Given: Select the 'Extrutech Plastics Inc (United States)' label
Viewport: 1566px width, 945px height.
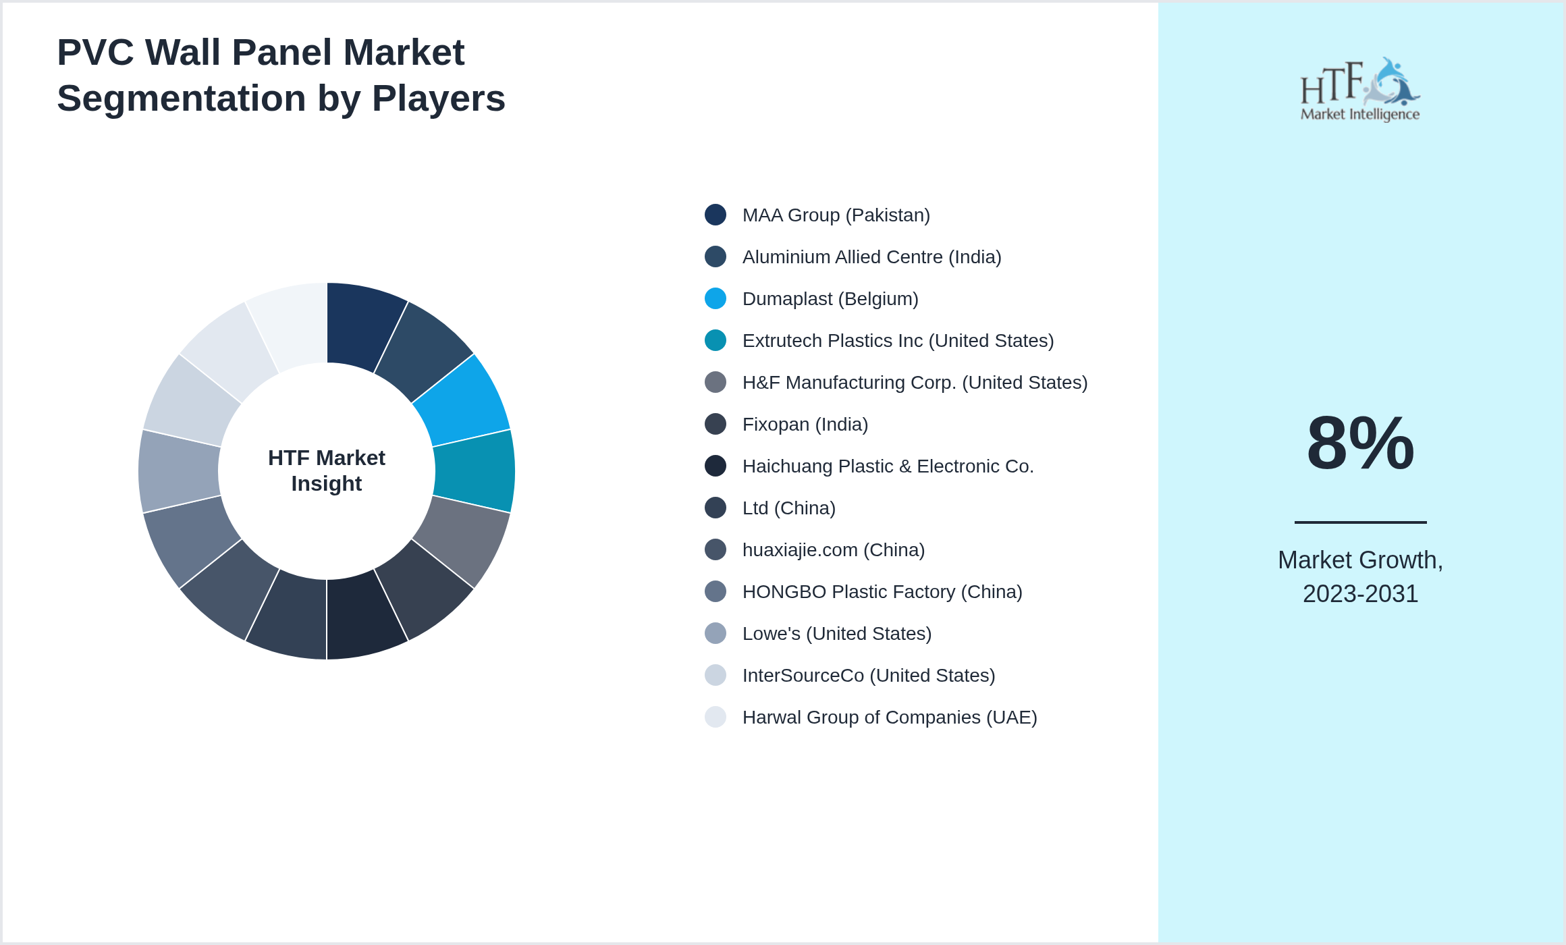Looking at the screenshot, I should tap(898, 341).
